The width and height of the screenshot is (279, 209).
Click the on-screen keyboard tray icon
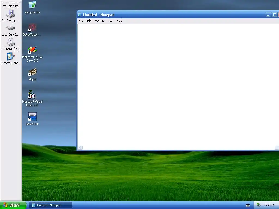coord(248,205)
